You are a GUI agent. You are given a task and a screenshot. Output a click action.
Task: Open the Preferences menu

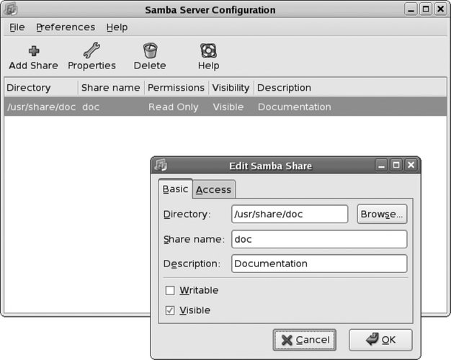point(66,27)
